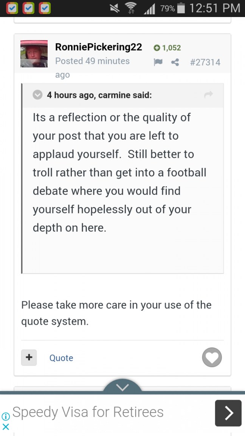Report the post using the flag icon
Image resolution: width=245 pixels, height=436 pixels.
click(x=158, y=62)
